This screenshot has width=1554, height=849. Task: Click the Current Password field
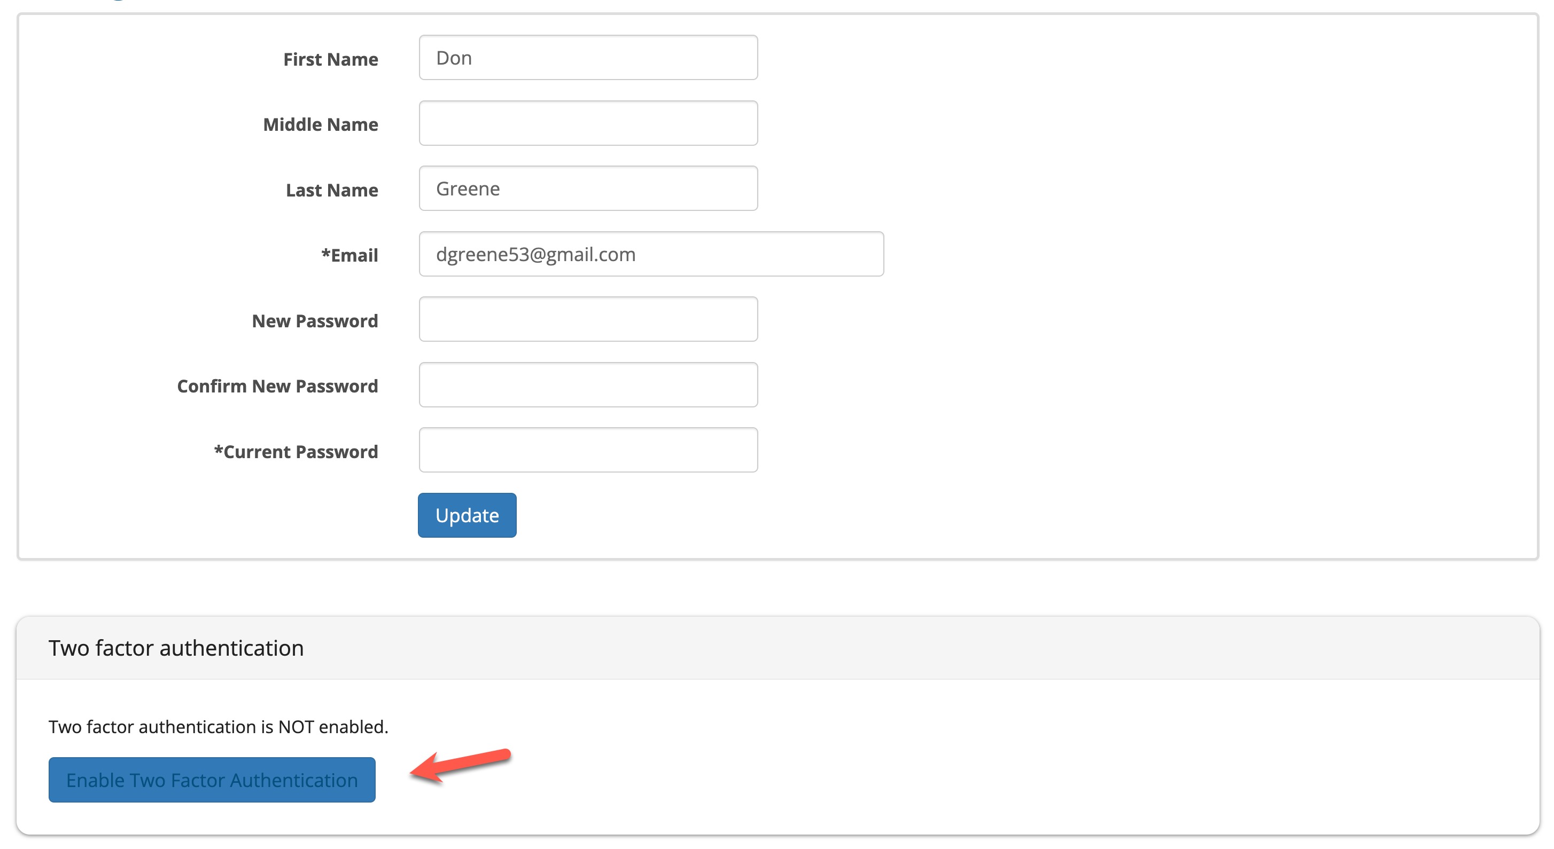point(588,450)
